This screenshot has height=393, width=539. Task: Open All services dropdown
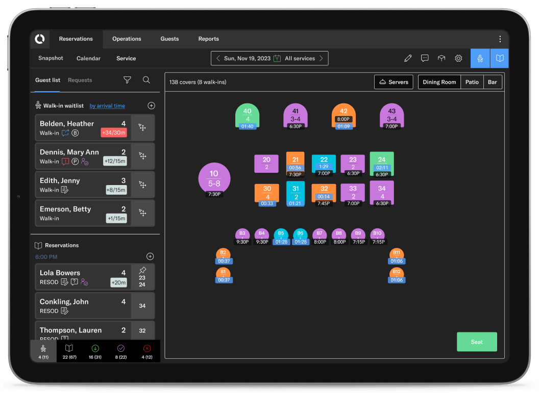coord(300,58)
